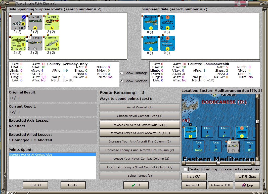Click Decrease Enemy's Naval Combat Column
The image size is (268, 194).
point(140,167)
